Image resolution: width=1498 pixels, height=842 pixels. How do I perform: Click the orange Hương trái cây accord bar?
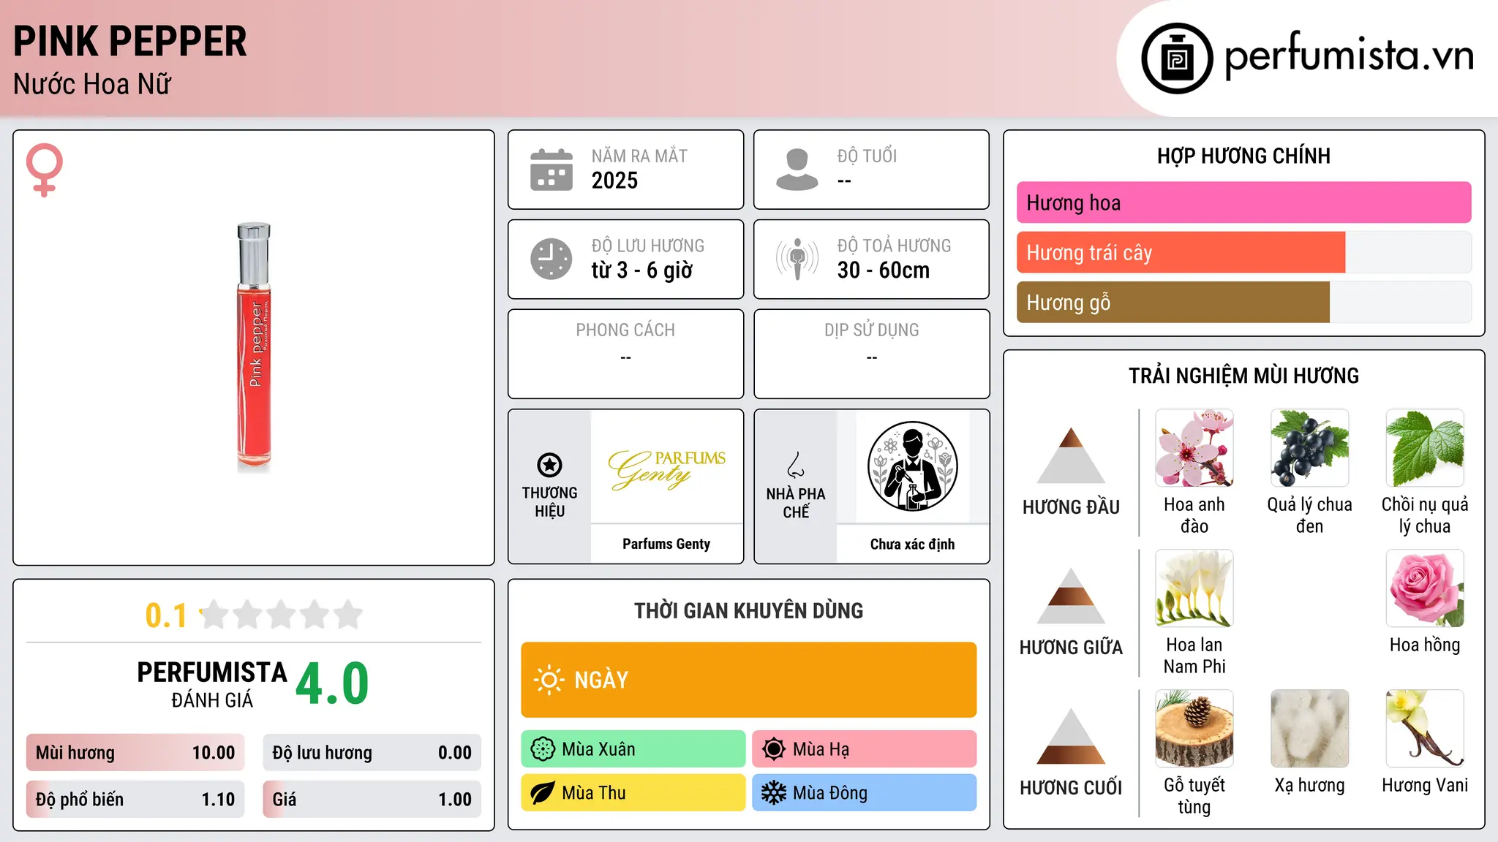tap(1181, 252)
